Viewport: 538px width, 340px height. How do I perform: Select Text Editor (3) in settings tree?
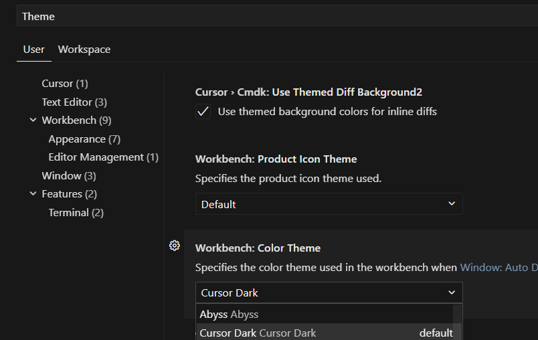tap(74, 102)
